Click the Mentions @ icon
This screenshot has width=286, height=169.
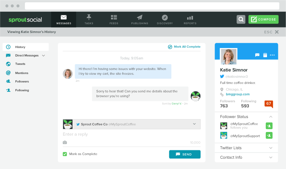[8, 73]
